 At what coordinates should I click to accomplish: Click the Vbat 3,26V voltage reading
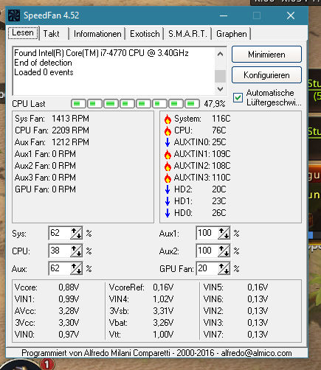141,323
